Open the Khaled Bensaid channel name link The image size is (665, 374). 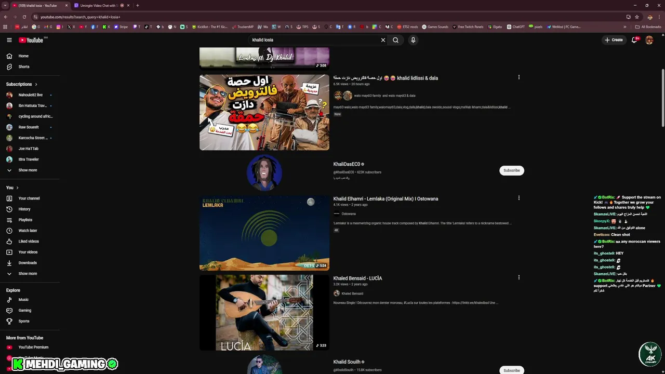(x=352, y=293)
